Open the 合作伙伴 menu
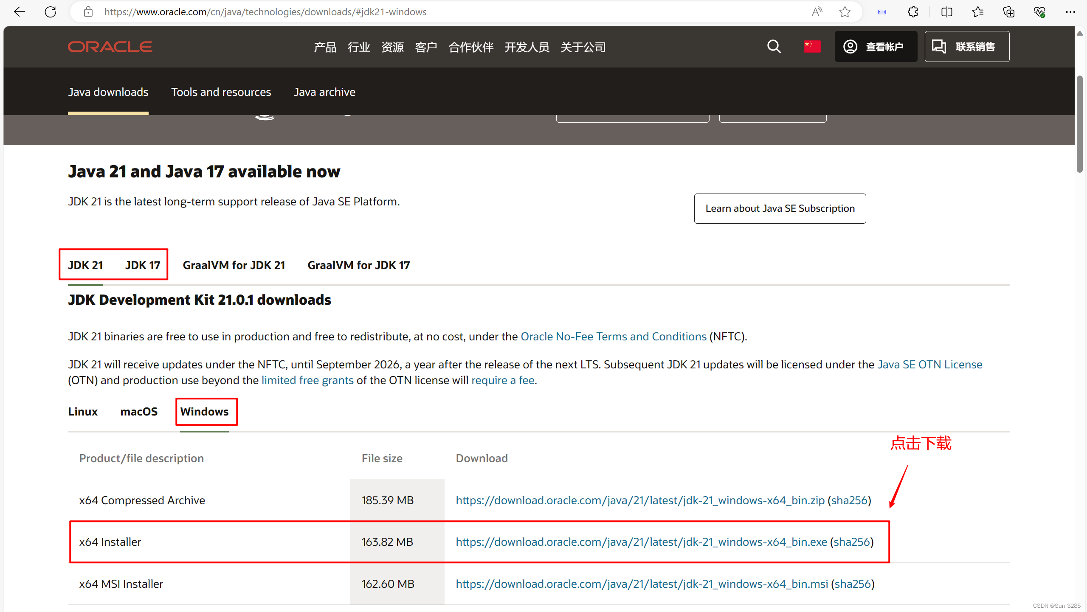This screenshot has height=612, width=1087. 471,47
